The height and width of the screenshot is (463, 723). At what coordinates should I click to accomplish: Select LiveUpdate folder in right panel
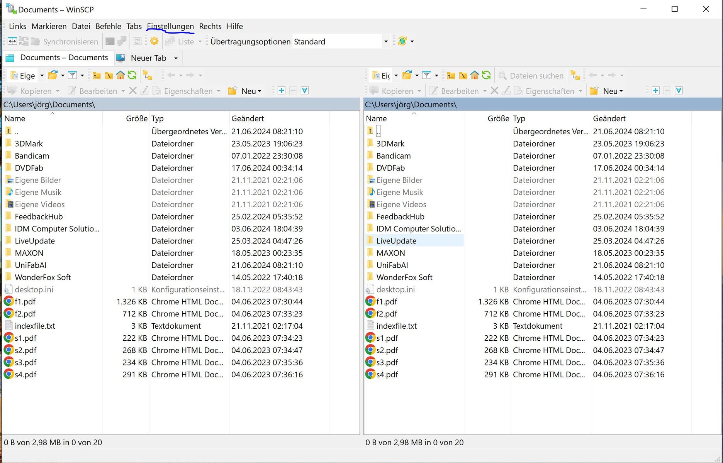point(414,241)
